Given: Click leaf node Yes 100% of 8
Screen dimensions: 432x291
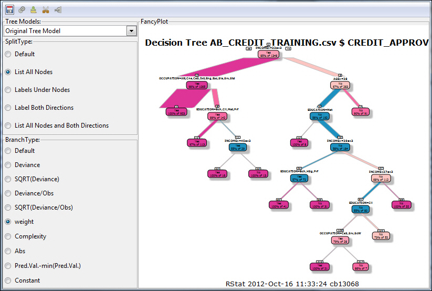Looking at the screenshot, I should tap(299, 143).
